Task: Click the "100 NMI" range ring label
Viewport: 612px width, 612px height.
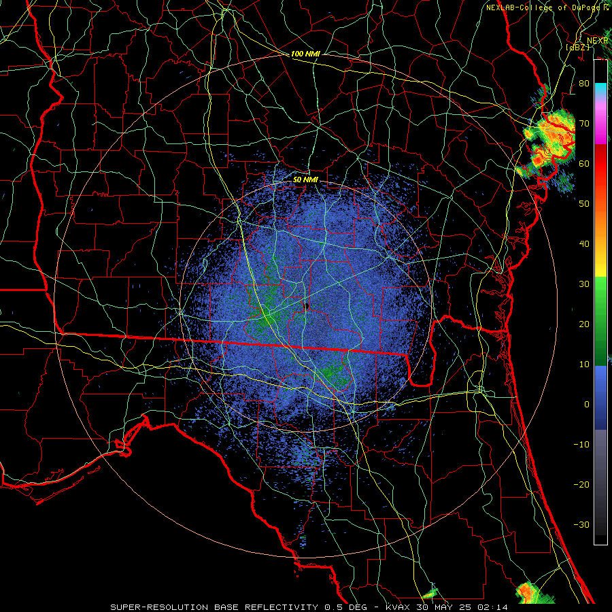Action: tap(305, 54)
